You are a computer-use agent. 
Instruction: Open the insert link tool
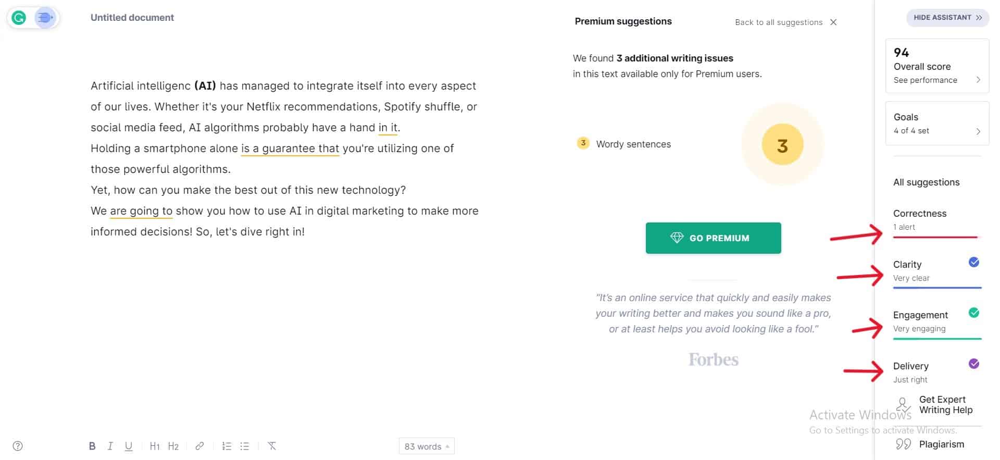point(199,446)
